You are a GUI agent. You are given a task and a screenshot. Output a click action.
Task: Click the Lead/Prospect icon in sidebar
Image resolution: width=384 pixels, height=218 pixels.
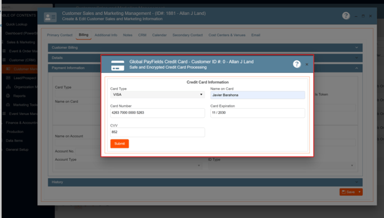[x=8, y=78]
